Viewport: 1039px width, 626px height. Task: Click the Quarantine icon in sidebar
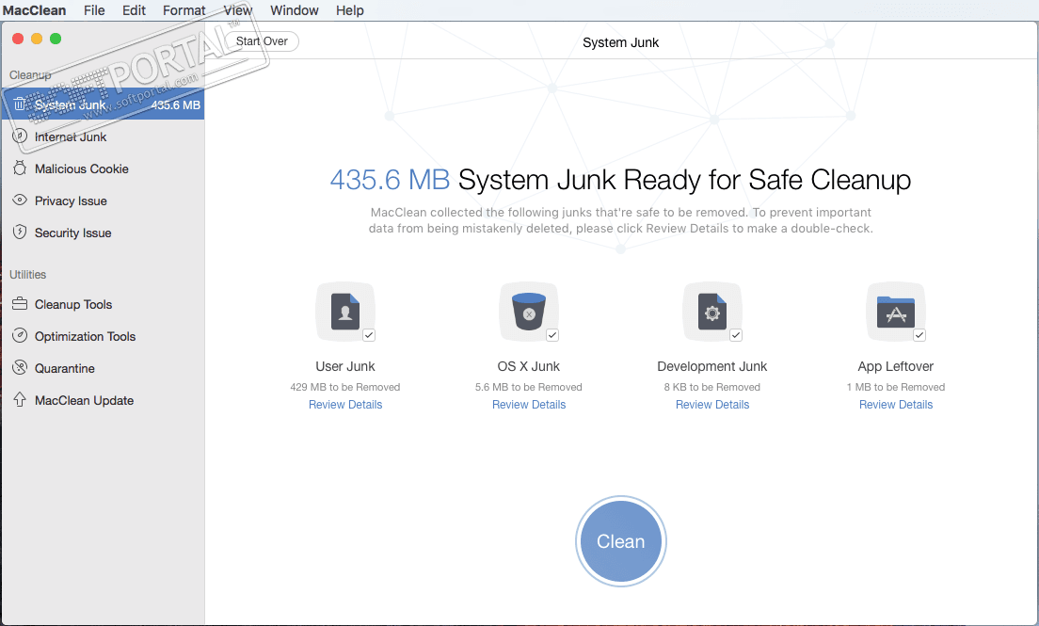(x=20, y=367)
